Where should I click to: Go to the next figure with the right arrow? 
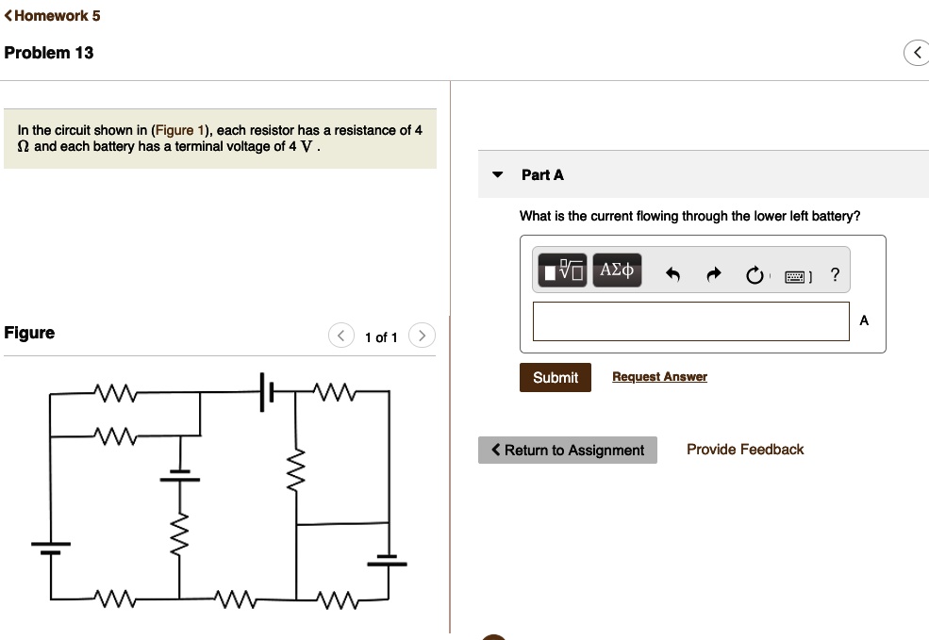coord(422,335)
